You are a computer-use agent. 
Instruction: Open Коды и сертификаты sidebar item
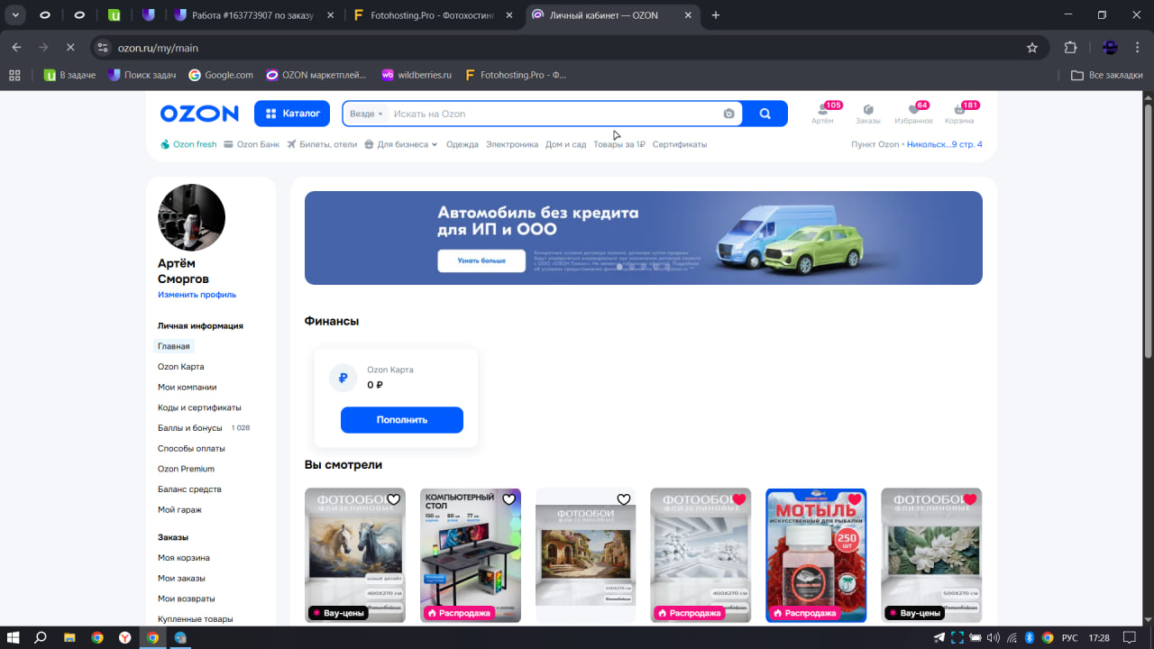coord(199,407)
